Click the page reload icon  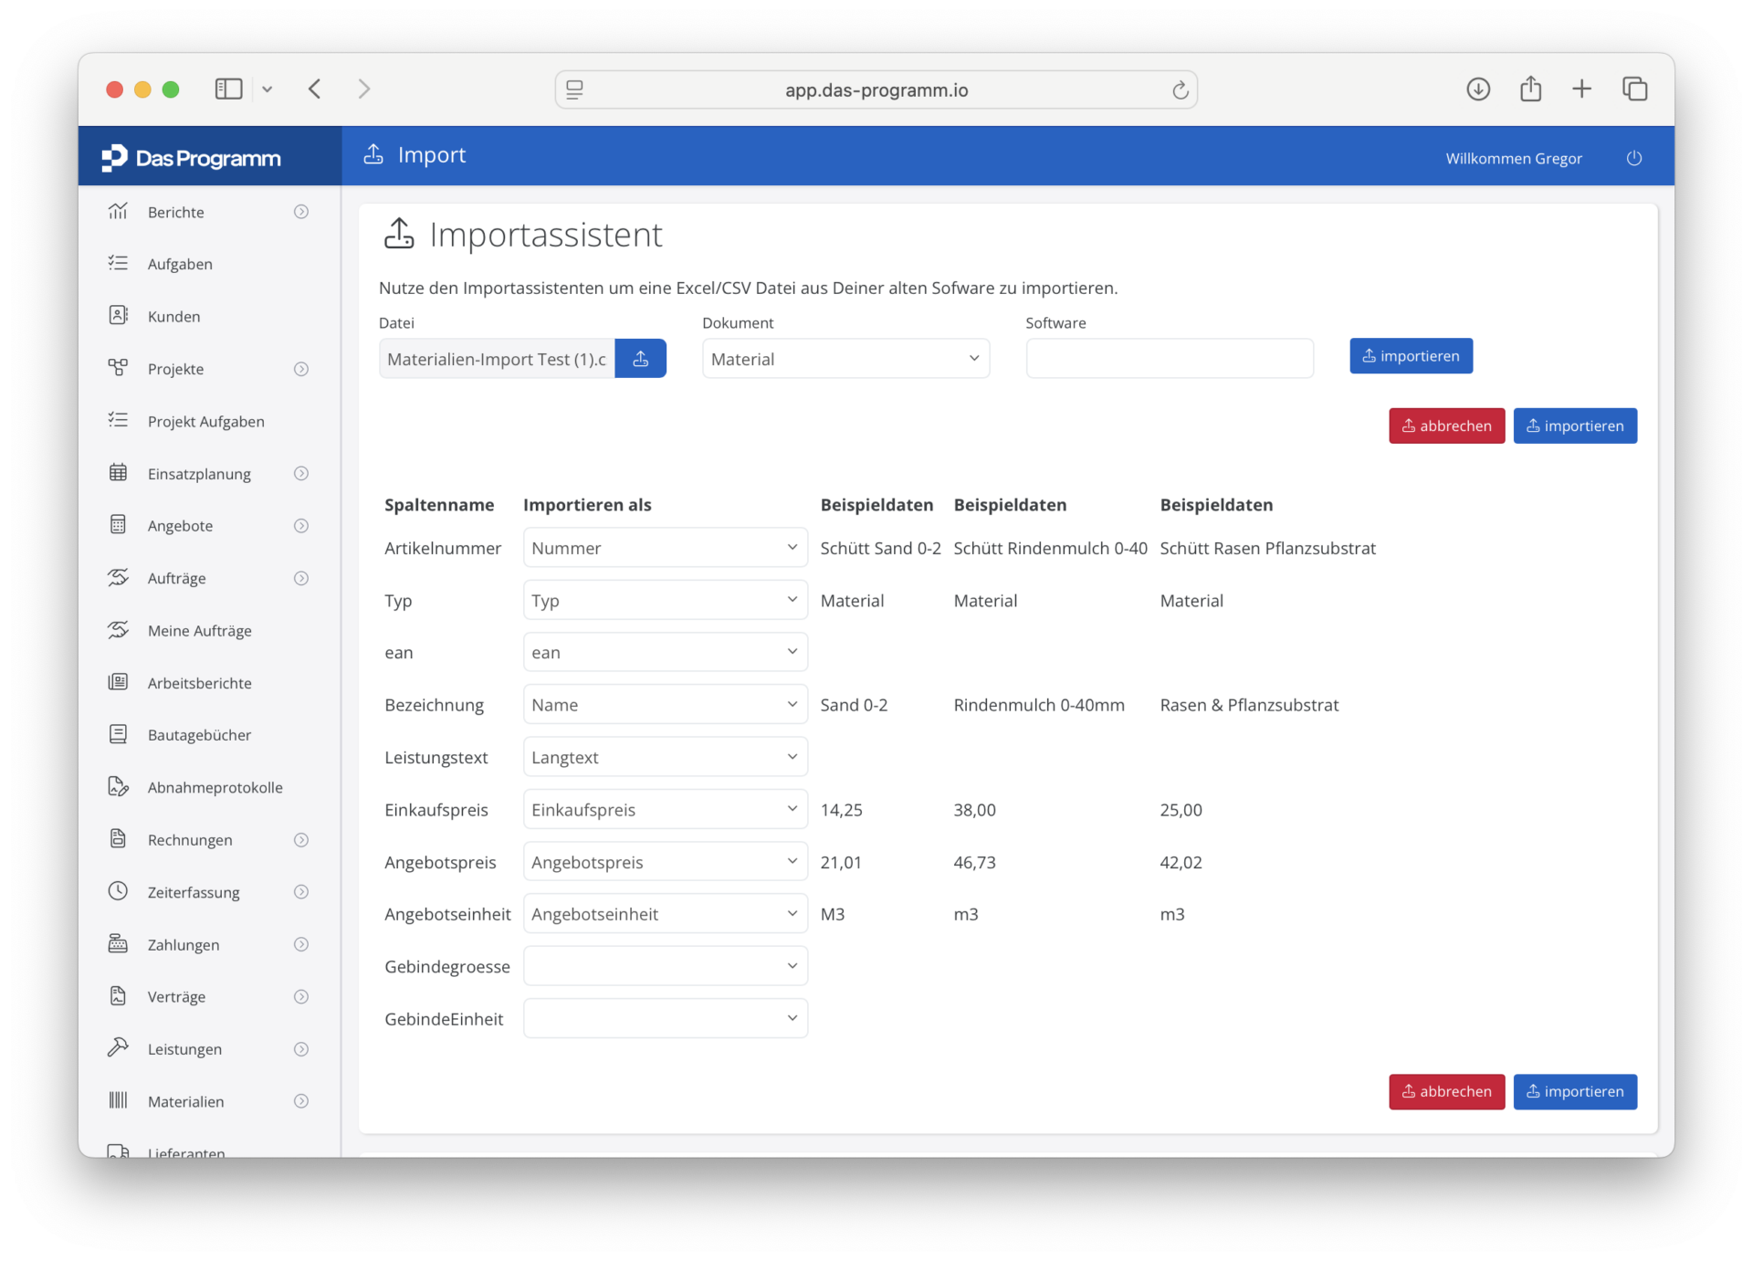pos(1180,89)
